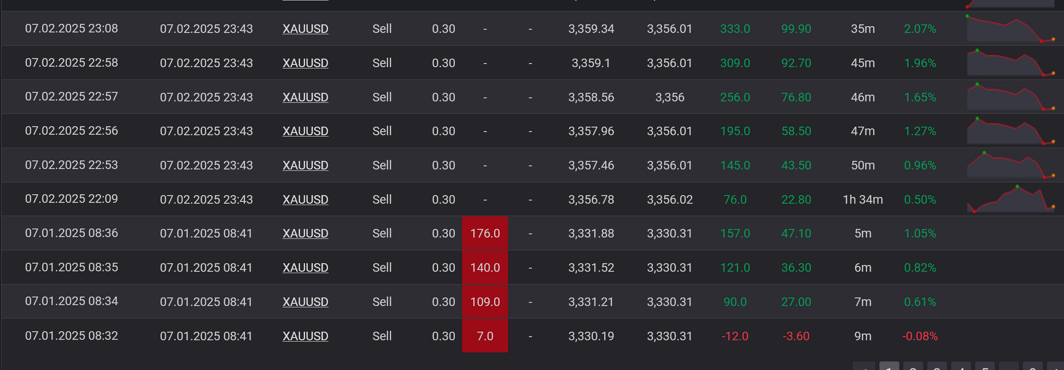Click mini chart on the 1.65% gain row

click(x=1010, y=98)
